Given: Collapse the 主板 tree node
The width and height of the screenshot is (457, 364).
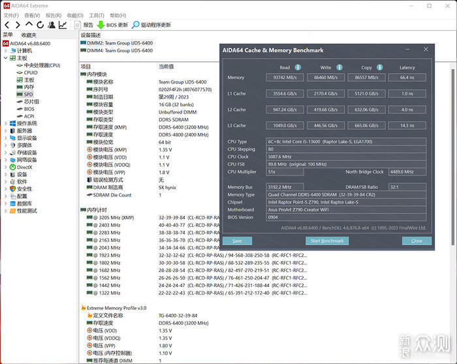Looking at the screenshot, I should 5,58.
